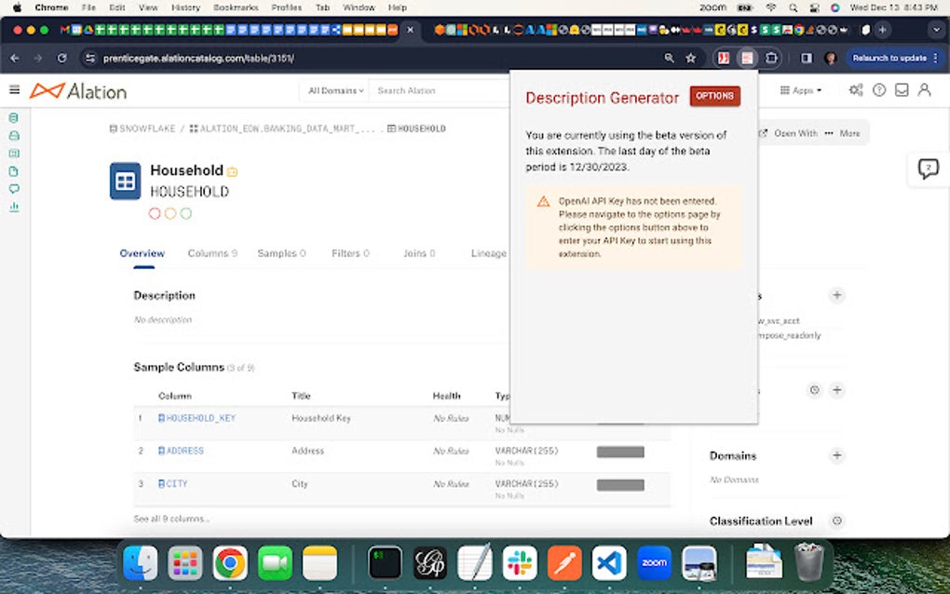Open the comment bubble icon in left sidebar
The width and height of the screenshot is (950, 594).
pyautogui.click(x=12, y=189)
